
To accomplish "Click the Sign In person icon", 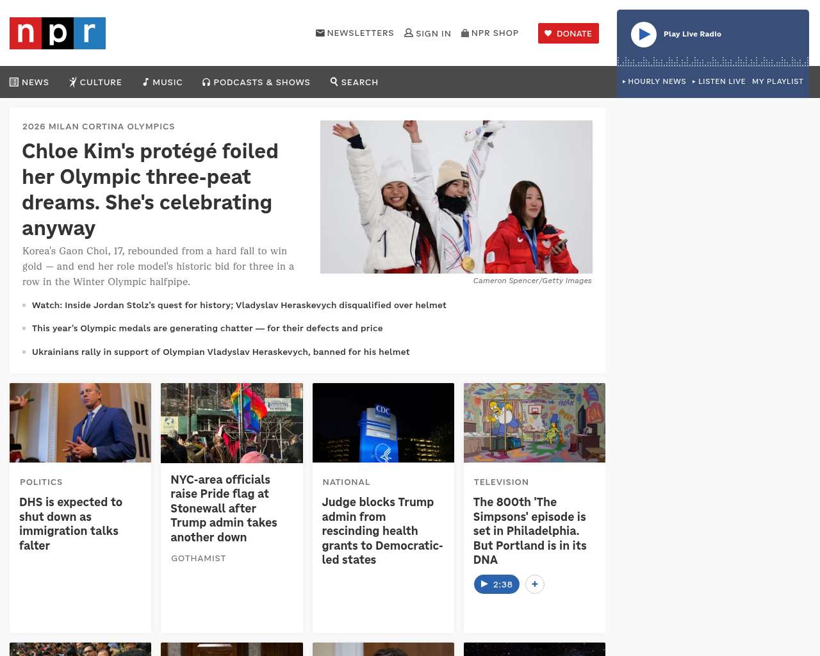I will [409, 33].
